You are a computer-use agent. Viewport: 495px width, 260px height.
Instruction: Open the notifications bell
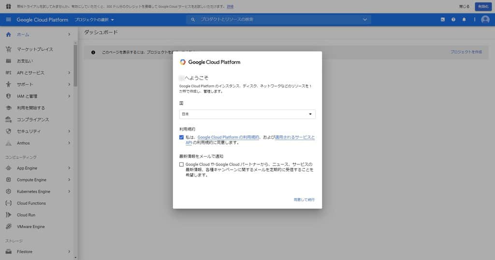pos(464,20)
